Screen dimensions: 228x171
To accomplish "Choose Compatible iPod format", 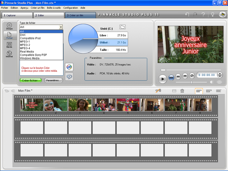I will click(41, 38).
